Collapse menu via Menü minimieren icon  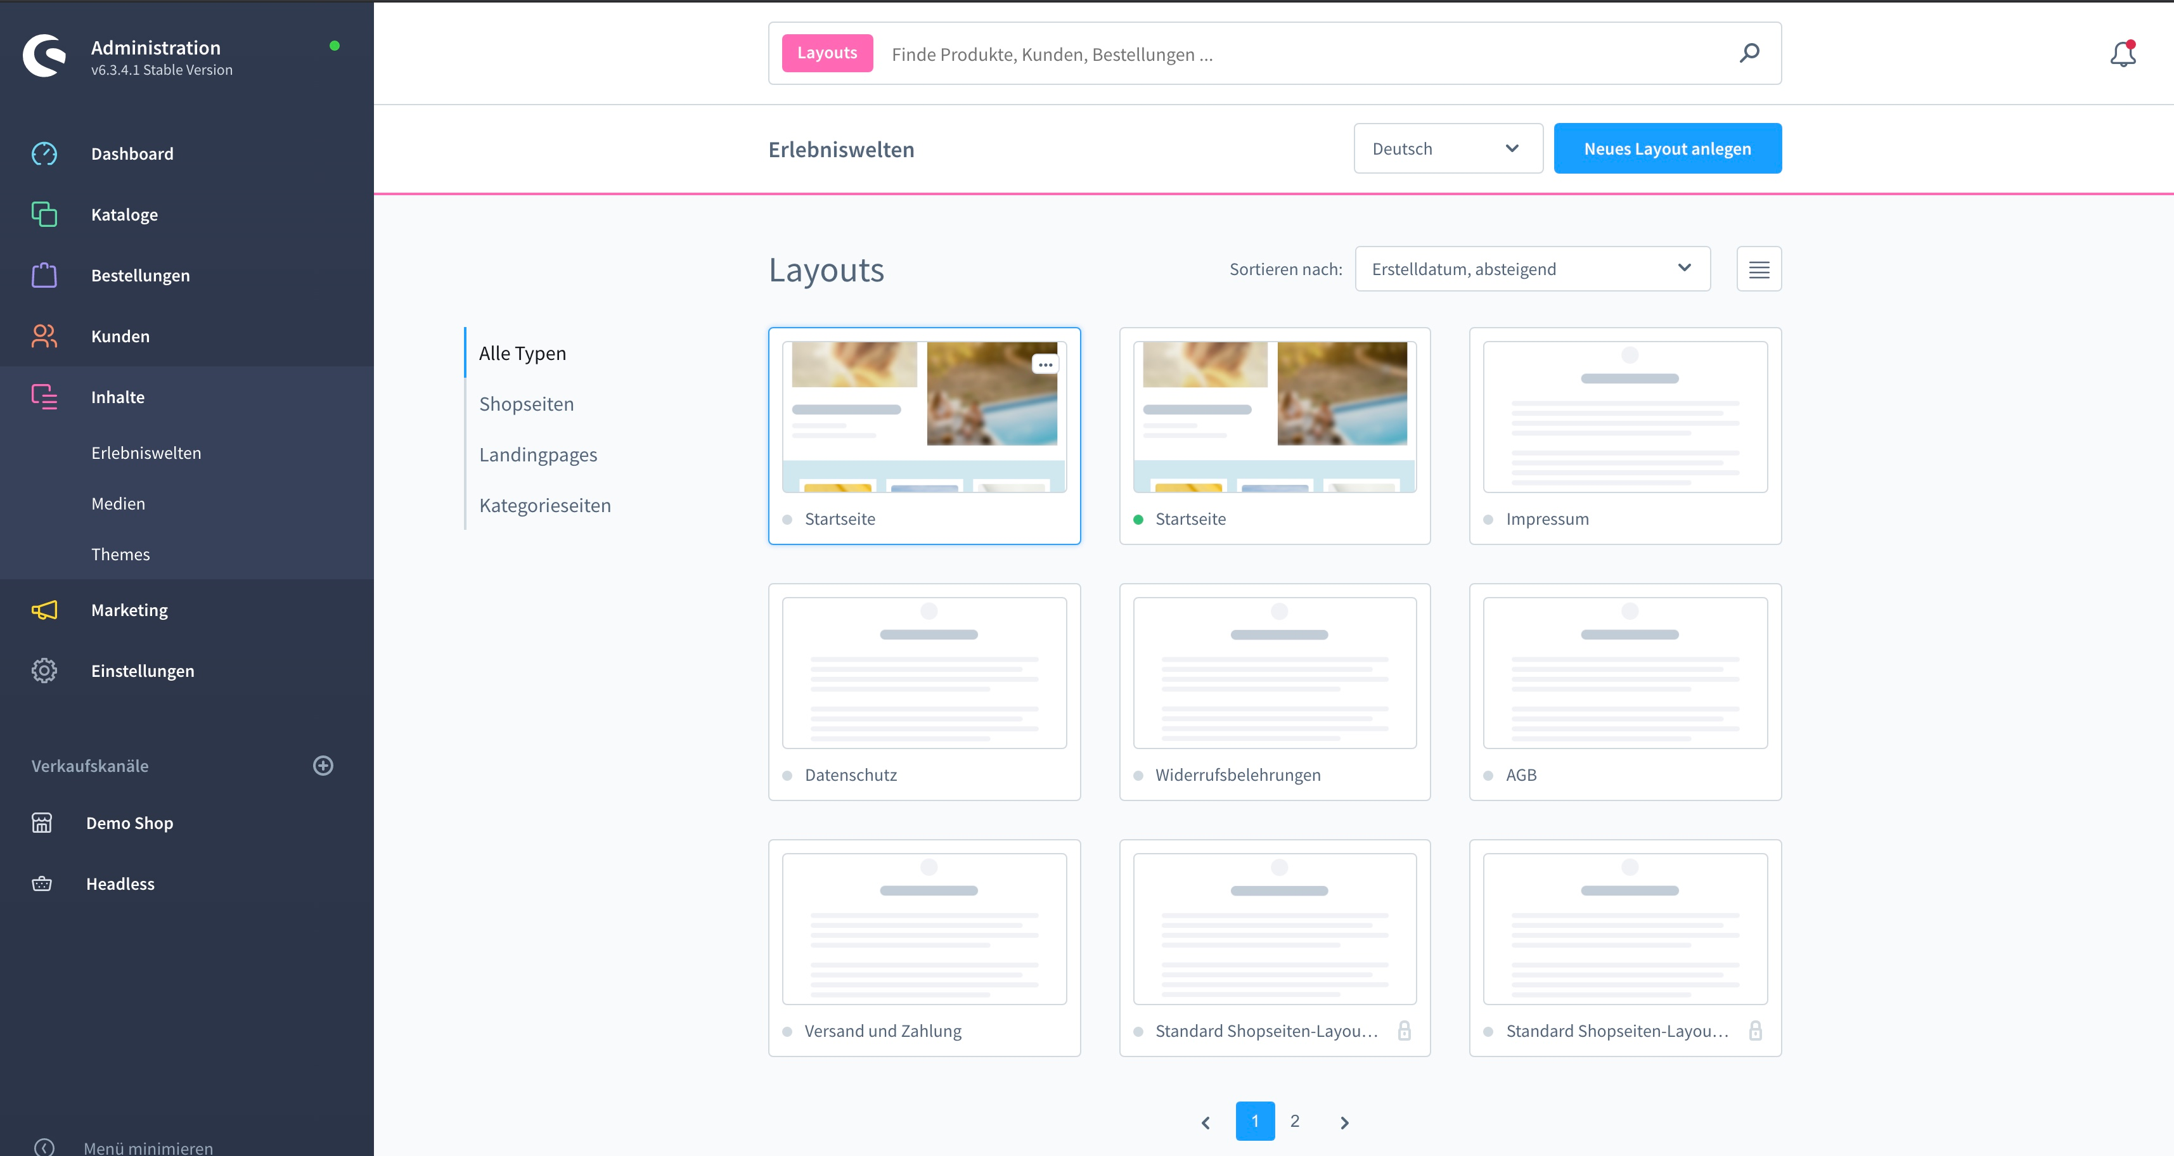click(x=44, y=1146)
